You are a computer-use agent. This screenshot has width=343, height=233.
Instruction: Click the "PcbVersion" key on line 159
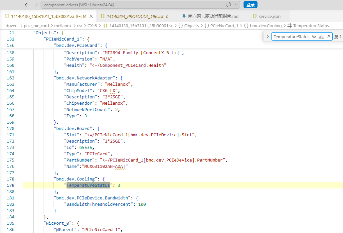80,59
